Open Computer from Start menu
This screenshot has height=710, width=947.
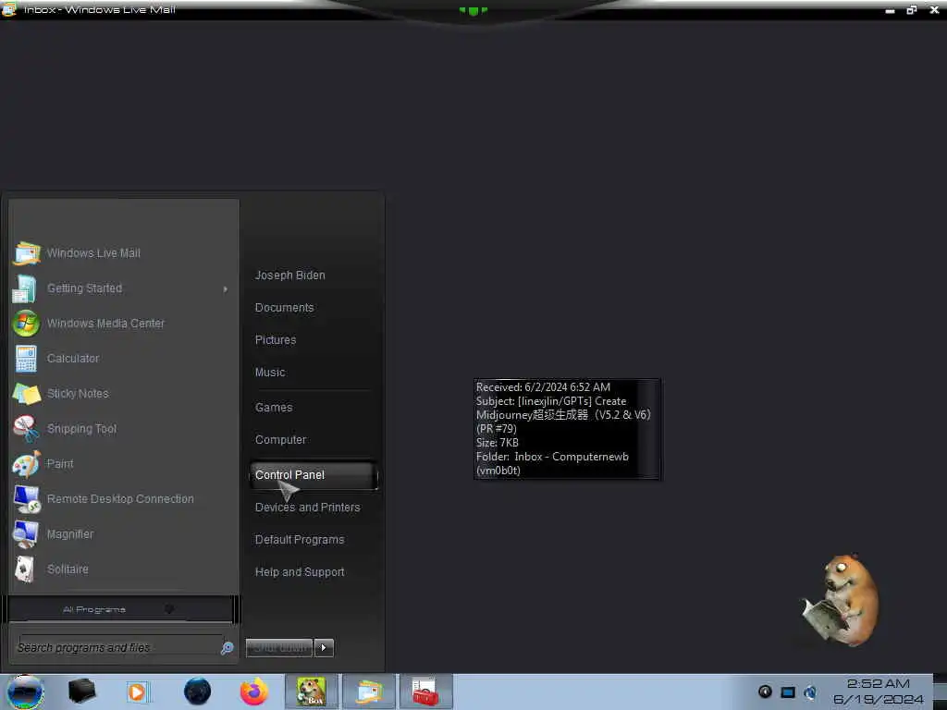click(x=281, y=440)
